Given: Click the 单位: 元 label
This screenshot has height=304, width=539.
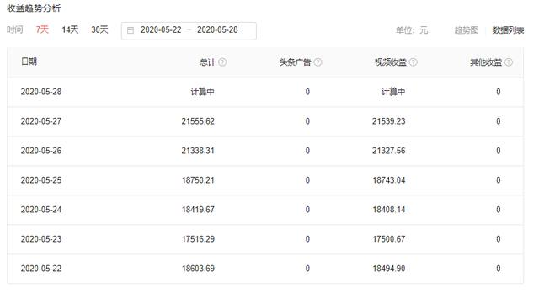Looking at the screenshot, I should click(412, 30).
